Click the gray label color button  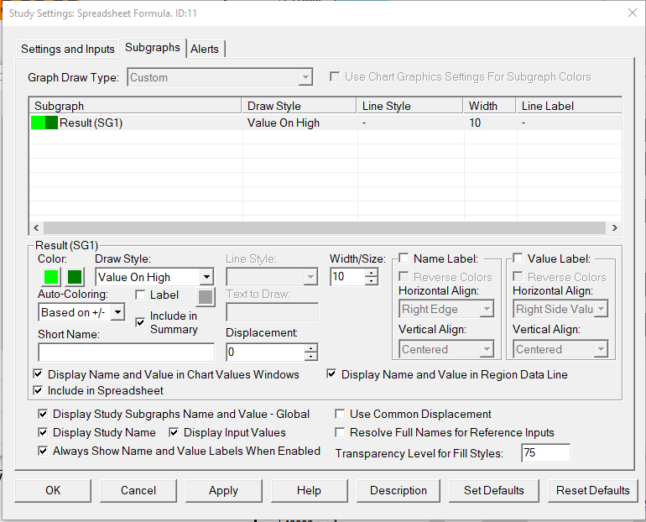206,295
